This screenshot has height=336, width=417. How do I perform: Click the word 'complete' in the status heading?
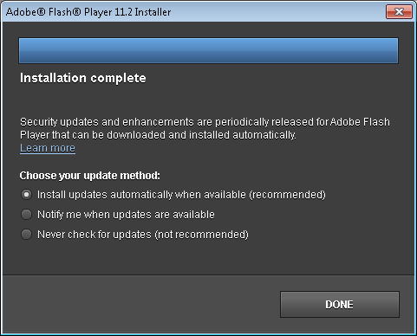click(x=118, y=78)
